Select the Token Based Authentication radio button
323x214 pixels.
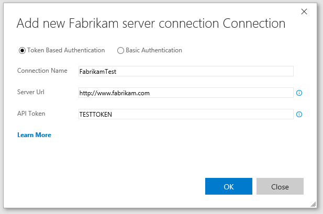click(x=22, y=51)
